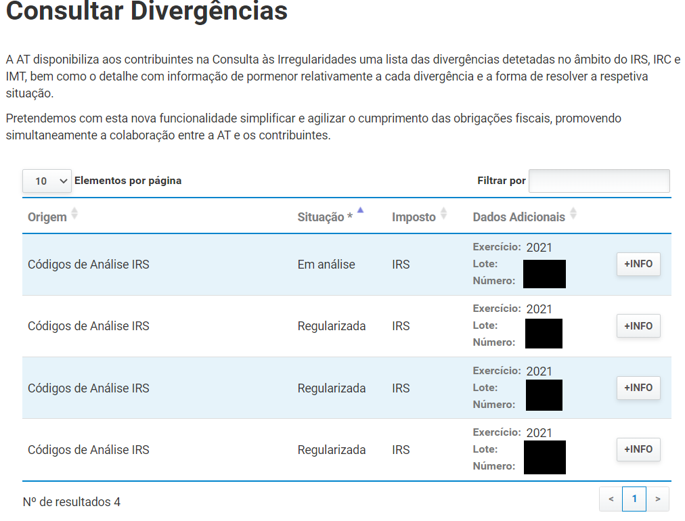685x521 pixels.
Task: Open +INFO for the Em análise row
Action: (638, 264)
